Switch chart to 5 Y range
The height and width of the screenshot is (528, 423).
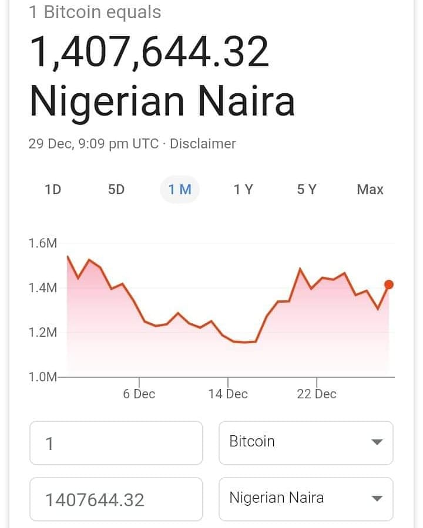[307, 189]
